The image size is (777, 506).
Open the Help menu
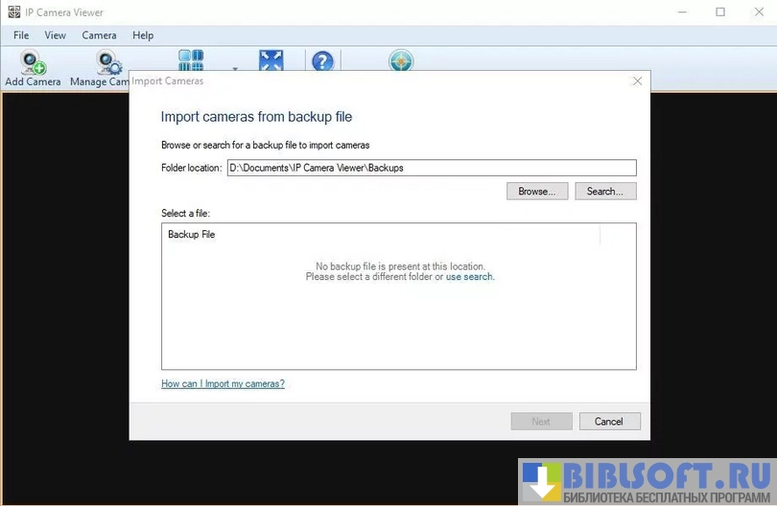pyautogui.click(x=143, y=35)
